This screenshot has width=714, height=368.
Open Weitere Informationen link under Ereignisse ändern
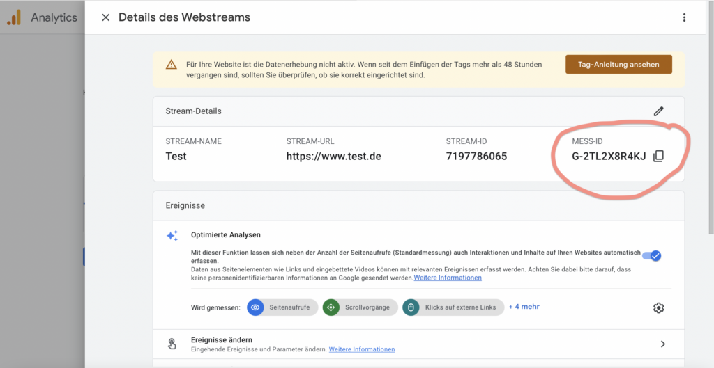362,349
